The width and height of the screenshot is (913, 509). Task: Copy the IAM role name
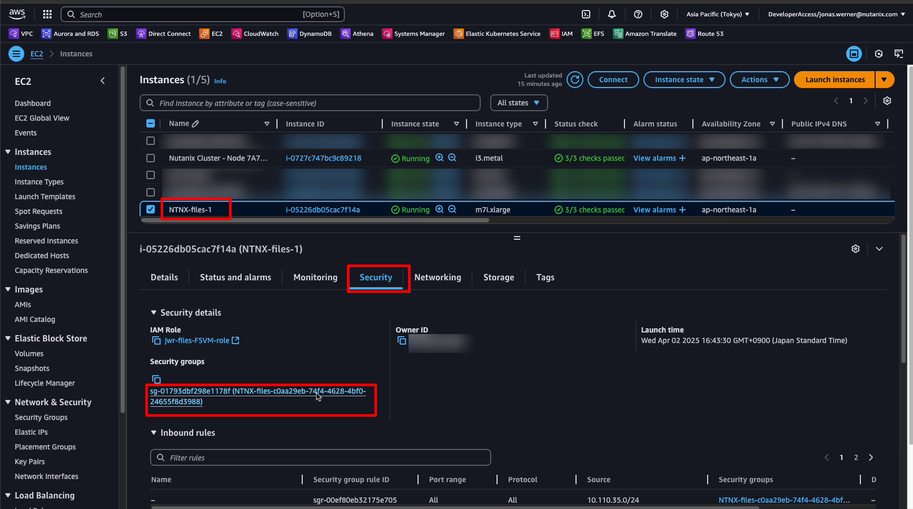156,340
